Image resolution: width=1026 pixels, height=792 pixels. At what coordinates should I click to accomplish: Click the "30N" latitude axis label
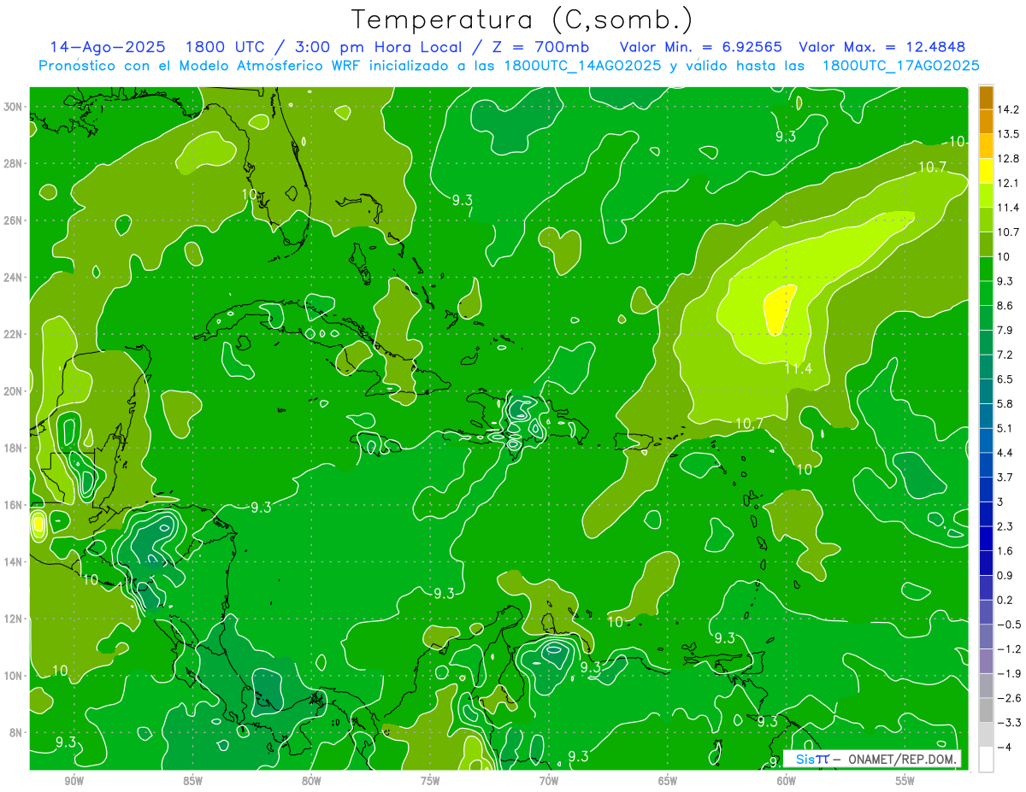(15, 107)
